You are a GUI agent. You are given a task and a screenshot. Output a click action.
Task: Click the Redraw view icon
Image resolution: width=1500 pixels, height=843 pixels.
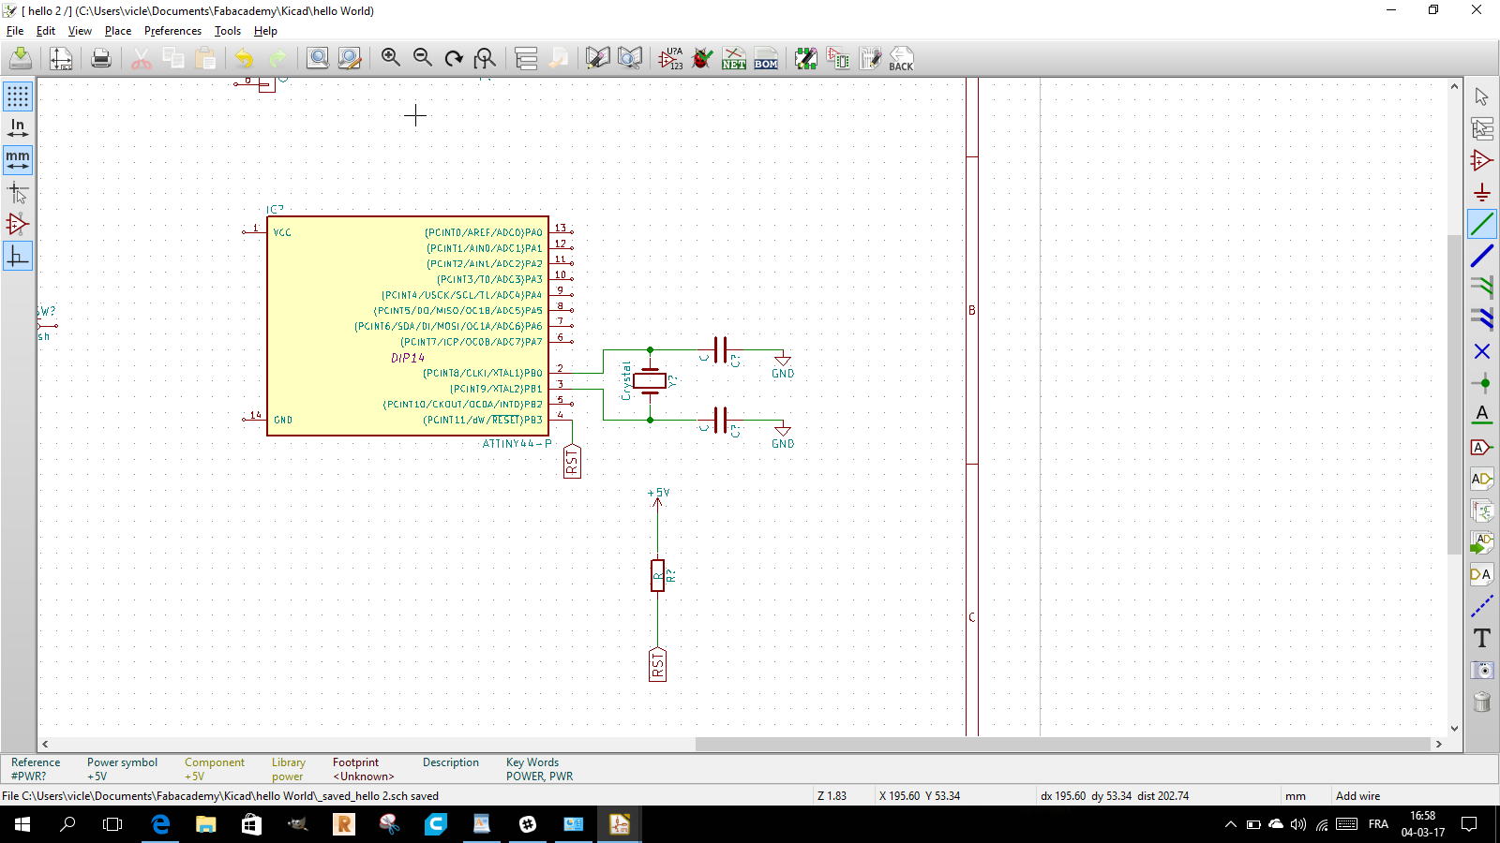454,58
